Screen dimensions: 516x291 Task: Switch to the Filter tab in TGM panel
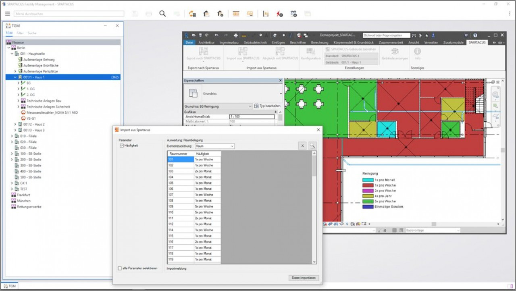pyautogui.click(x=20, y=33)
